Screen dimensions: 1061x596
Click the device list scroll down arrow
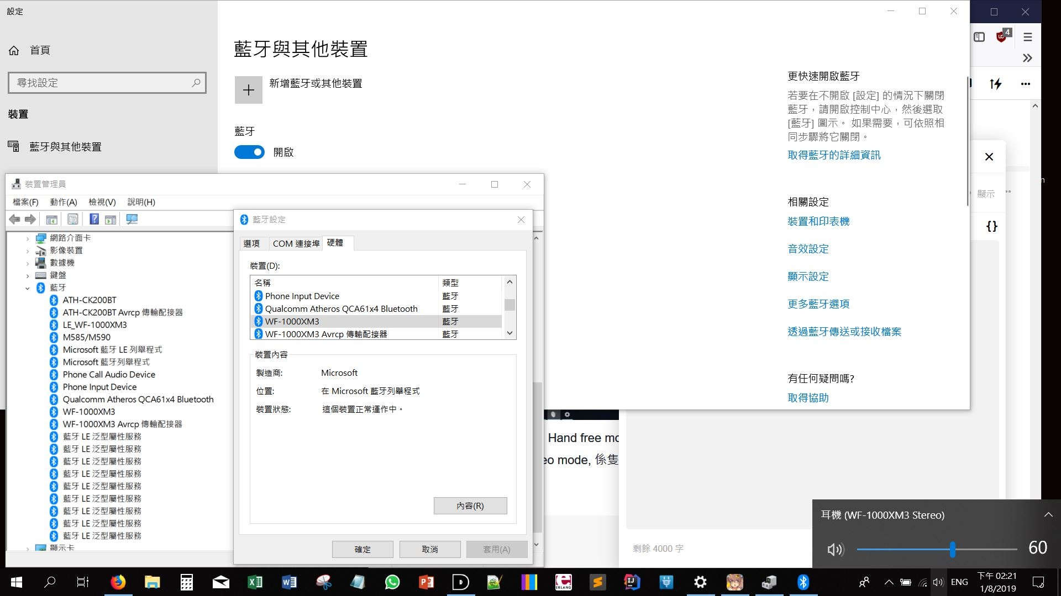510,333
